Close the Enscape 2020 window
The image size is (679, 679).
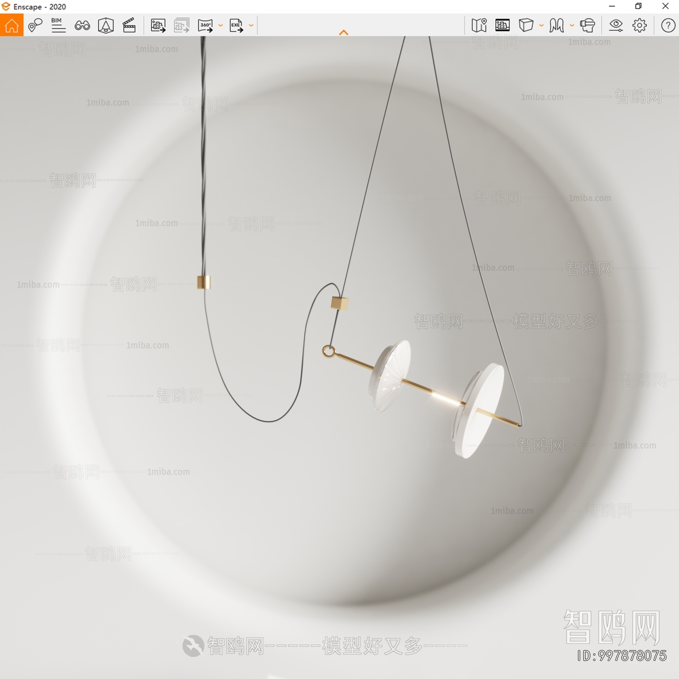665,6
